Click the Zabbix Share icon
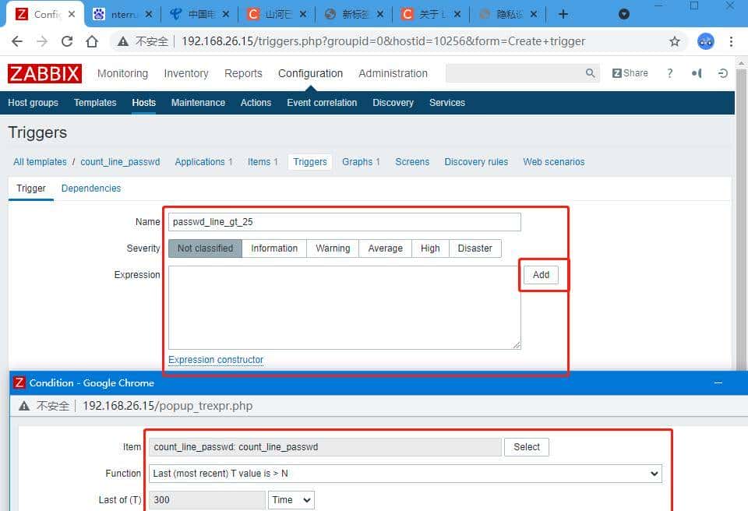748x511 pixels. pyautogui.click(x=630, y=72)
